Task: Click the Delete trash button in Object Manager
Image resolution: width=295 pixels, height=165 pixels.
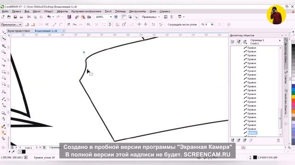Action: pyautogui.click(x=278, y=140)
